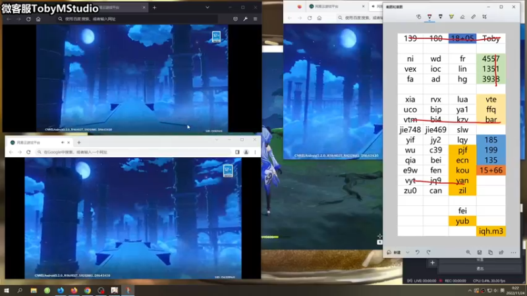Open profile avatar in Chrome window
Viewport: 527px width, 296px height.
click(246, 153)
